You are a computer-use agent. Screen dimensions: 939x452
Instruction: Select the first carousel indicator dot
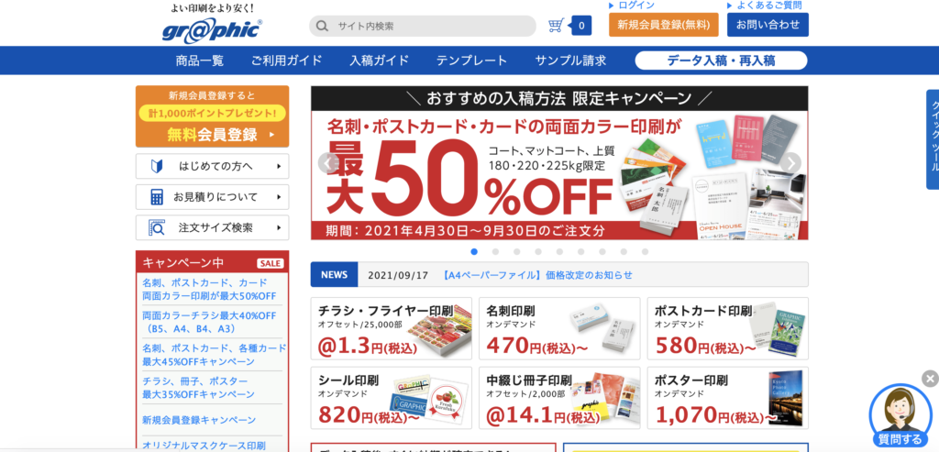tap(474, 251)
